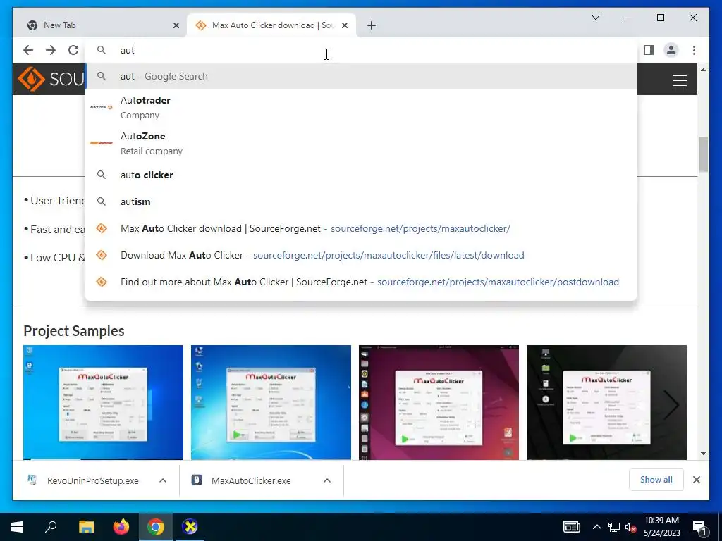Choose the AutoZone retail company suggestion

click(x=361, y=143)
